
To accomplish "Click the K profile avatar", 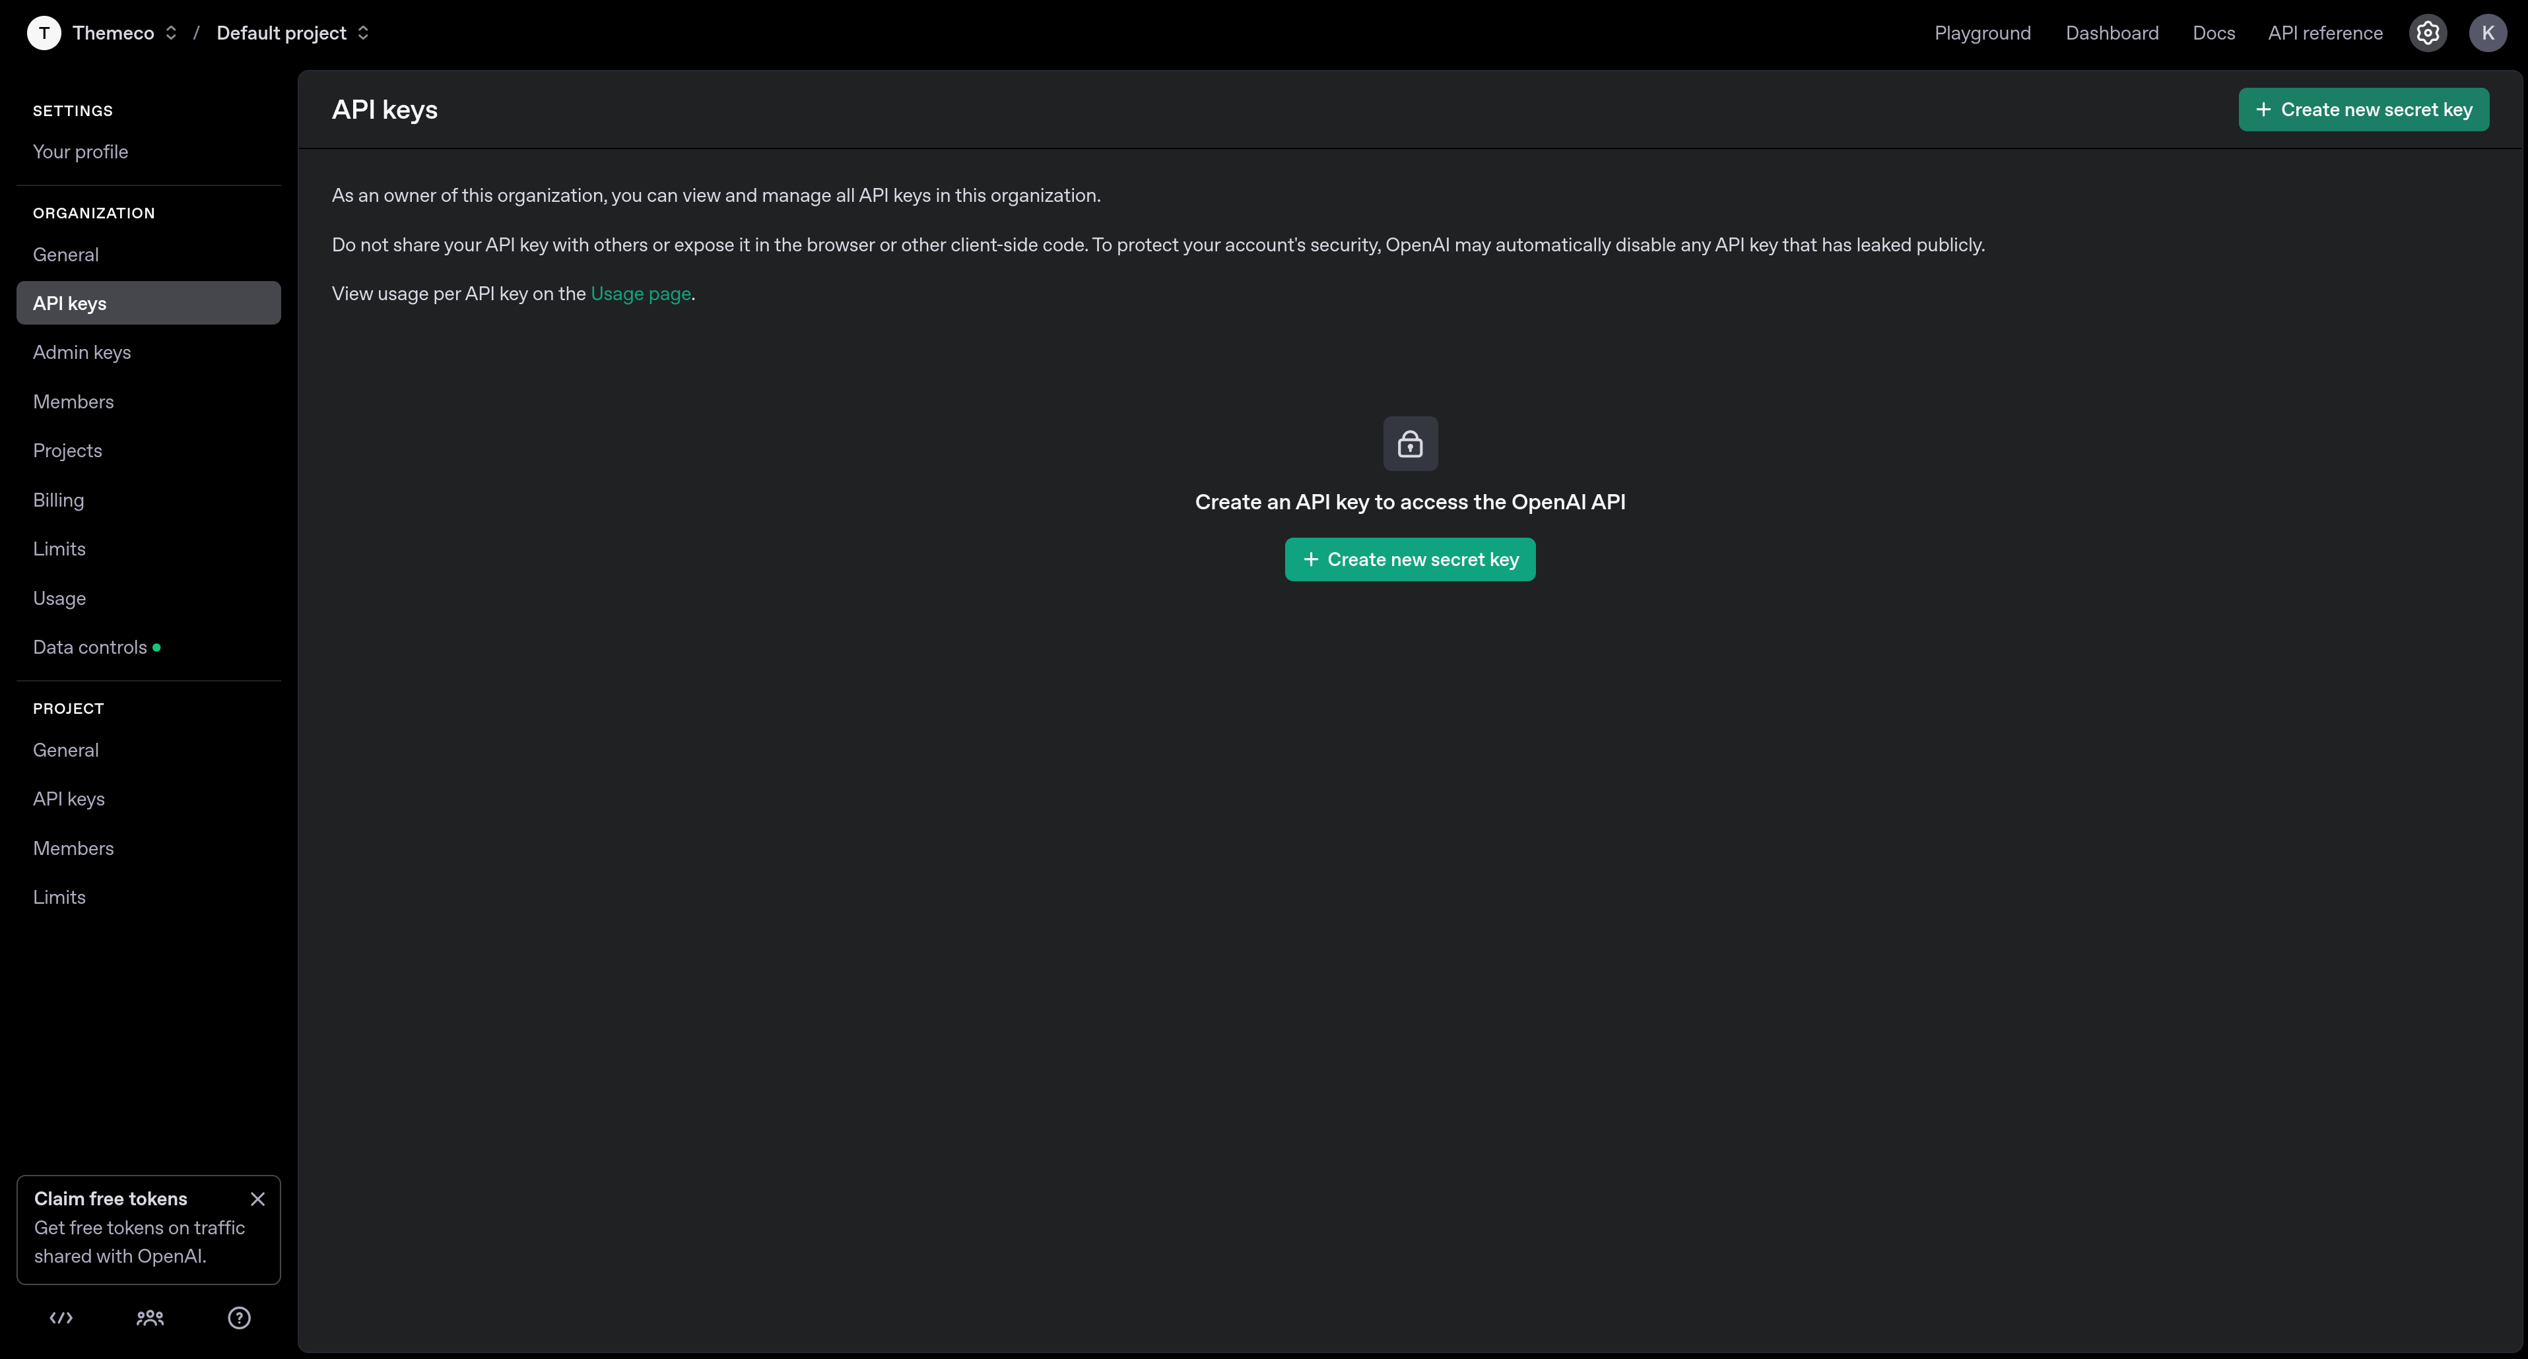I will [x=2489, y=32].
